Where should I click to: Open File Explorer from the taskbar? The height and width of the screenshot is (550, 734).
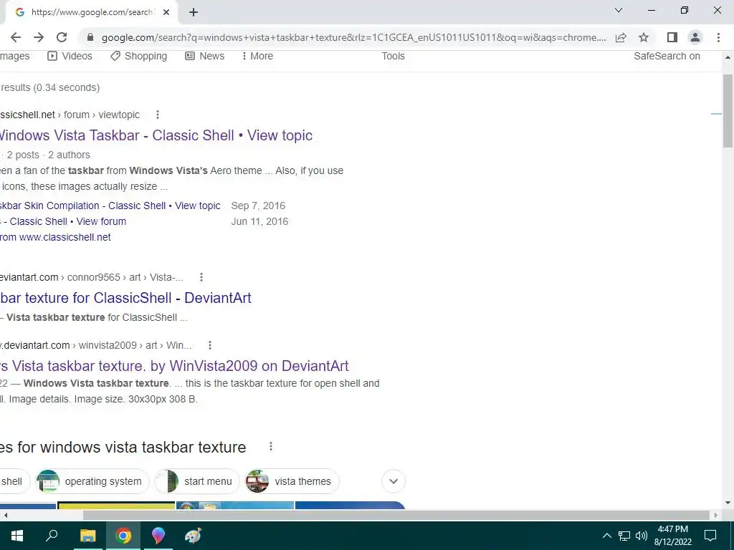tap(87, 536)
